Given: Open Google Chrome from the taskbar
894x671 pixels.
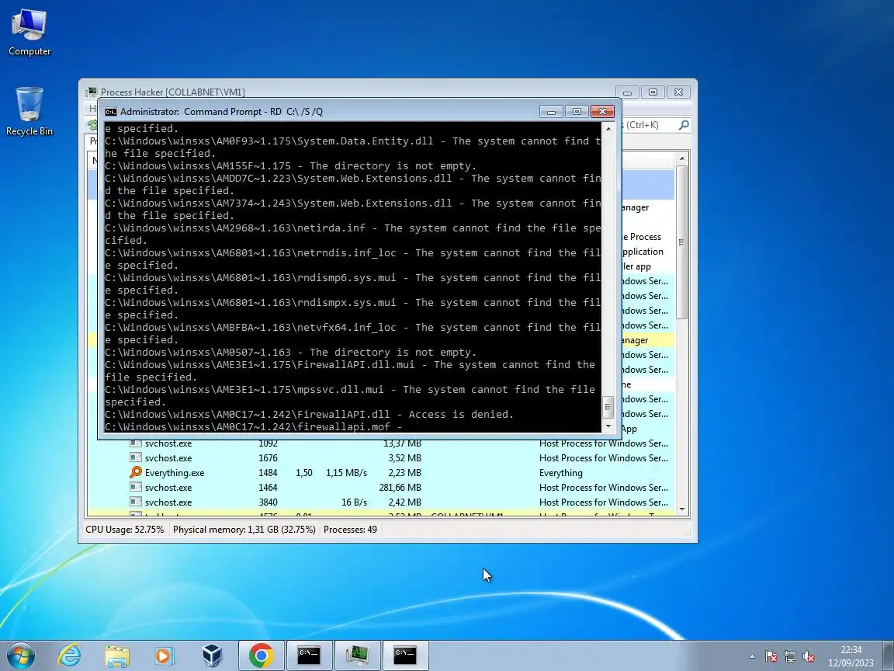Looking at the screenshot, I should pos(261,655).
